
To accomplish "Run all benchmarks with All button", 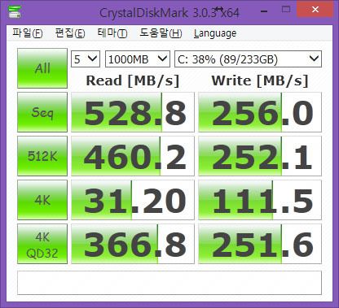I will point(42,68).
